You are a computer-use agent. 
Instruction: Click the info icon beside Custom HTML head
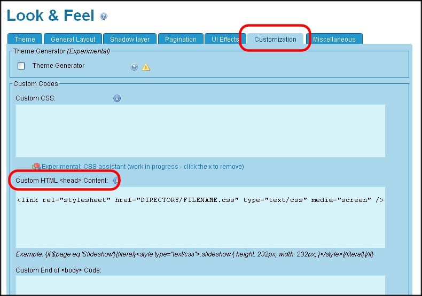pos(116,181)
